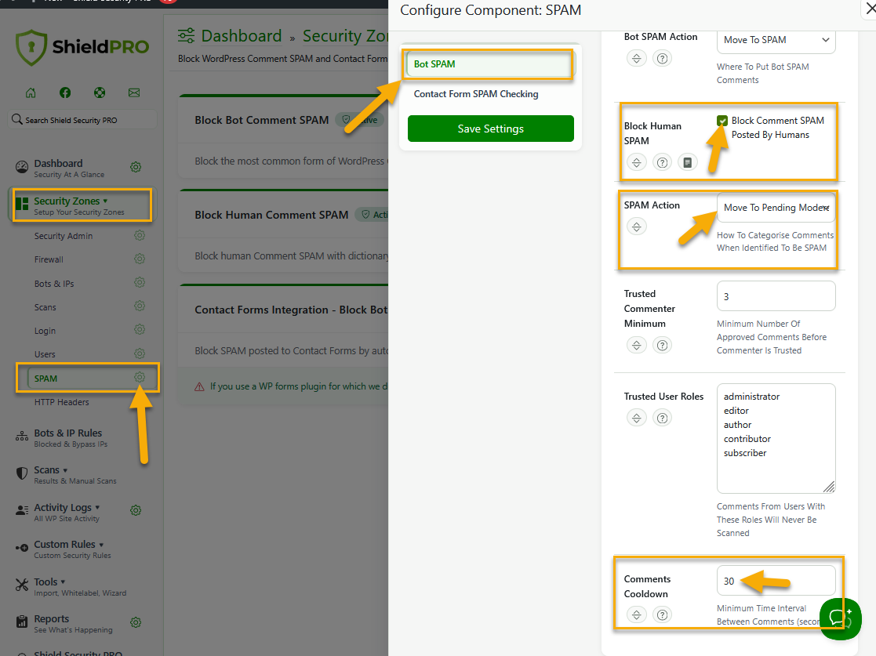Open Bot SPAM Action dropdown
This screenshot has width=876, height=656.
pos(776,40)
